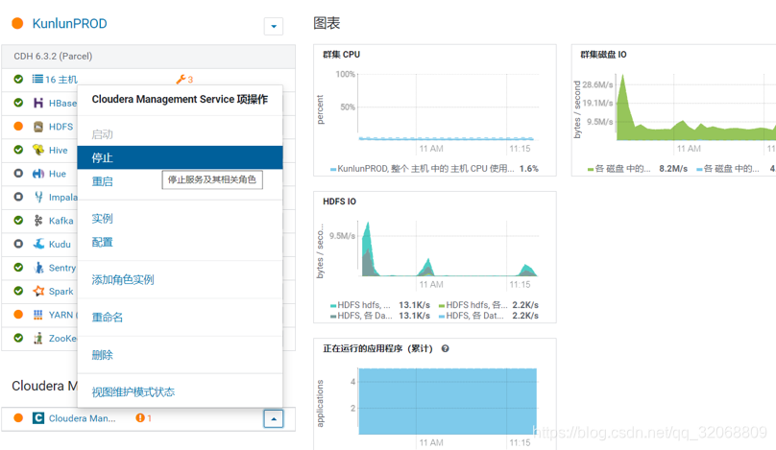776x450 pixels.
Task: Click the HDFS IO chart plot area
Action: [x=448, y=248]
